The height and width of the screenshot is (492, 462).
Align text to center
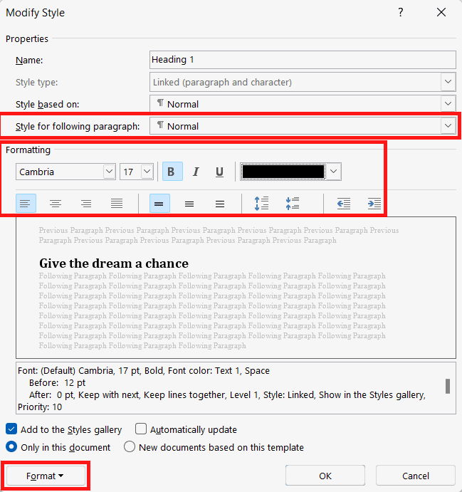[x=56, y=204]
